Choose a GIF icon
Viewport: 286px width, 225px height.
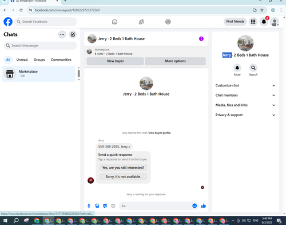click(113, 206)
